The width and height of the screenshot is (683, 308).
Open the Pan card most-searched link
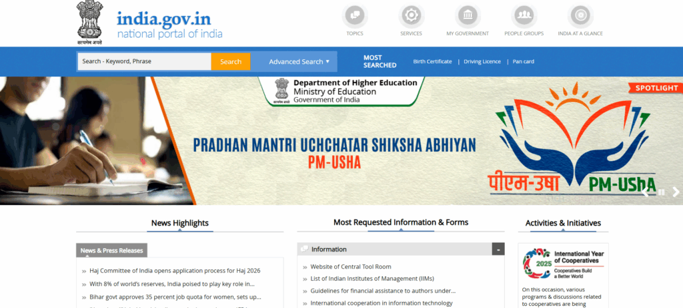[x=523, y=62]
